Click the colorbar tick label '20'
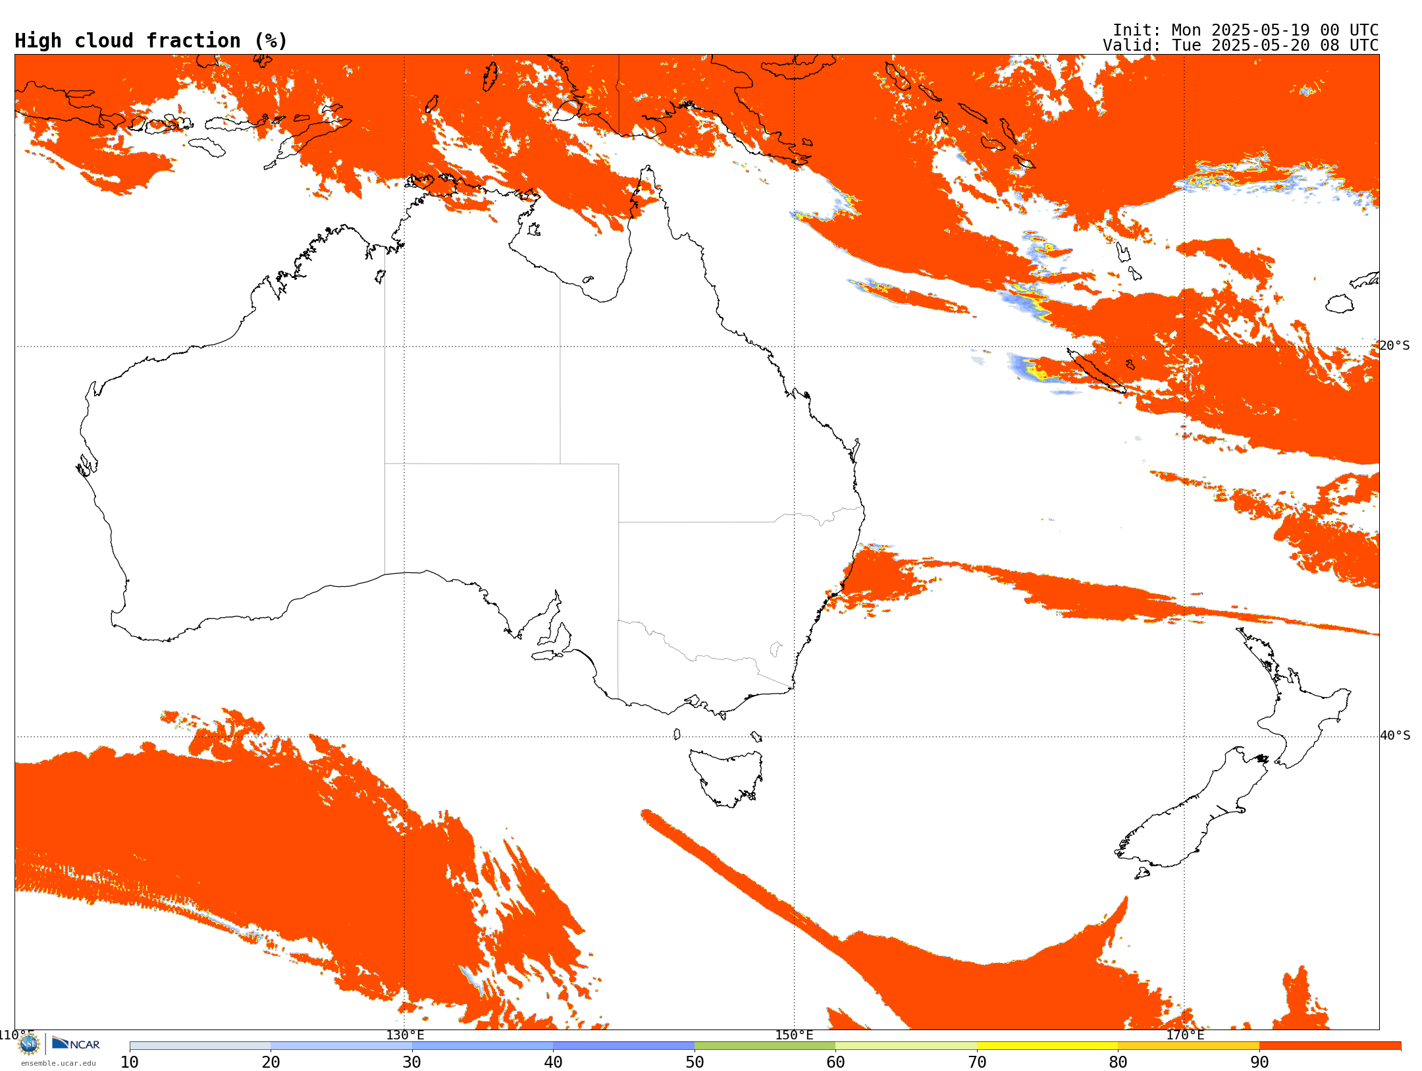This screenshot has height=1071, width=1422. pos(271,1062)
